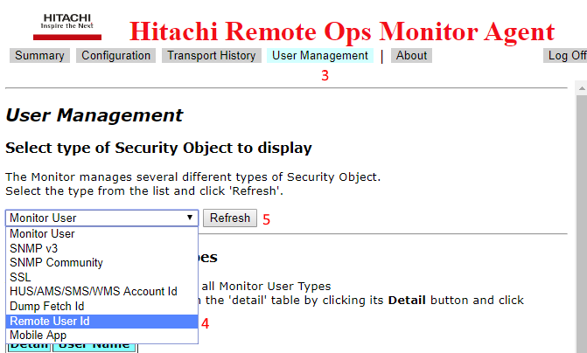
Task: Open the Transport History tab
Action: click(212, 55)
